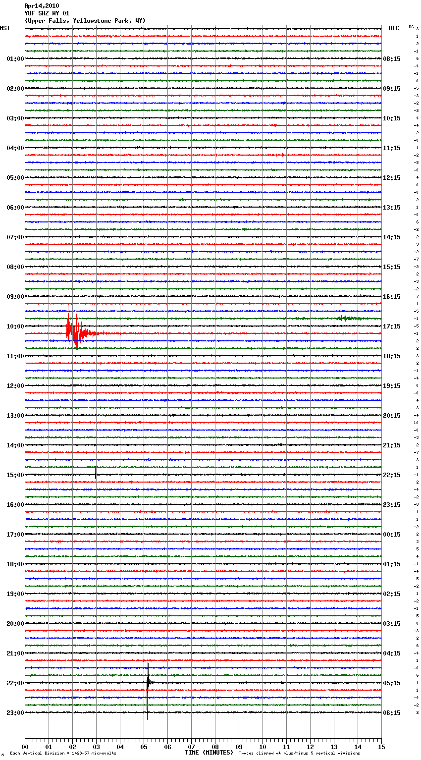421x760 pixels.
Task: Click the MST column header
Action: coord(5,28)
